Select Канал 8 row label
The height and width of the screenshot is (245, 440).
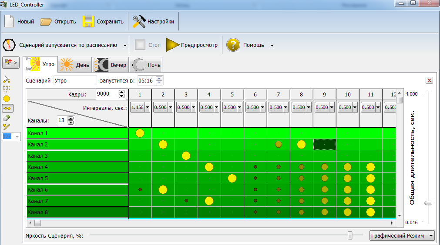click(77, 212)
